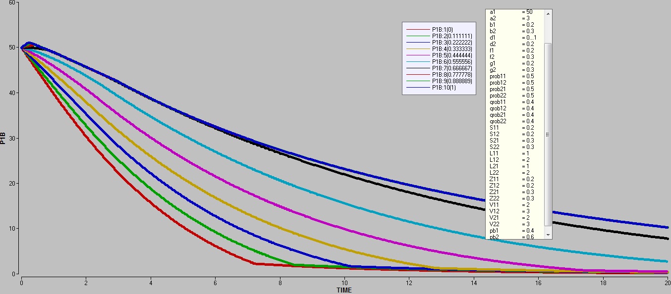Click the P1B y-axis label
The height and width of the screenshot is (294, 671).
pos(4,138)
